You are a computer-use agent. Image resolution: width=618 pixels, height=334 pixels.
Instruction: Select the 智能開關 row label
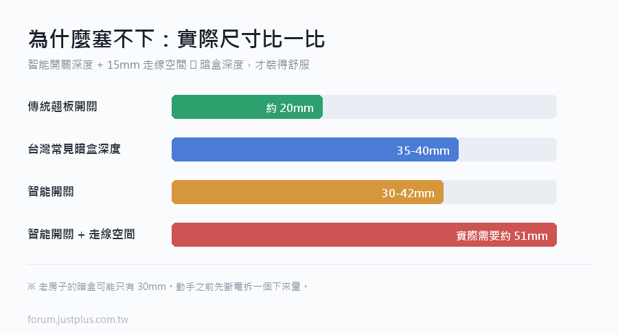pos(50,192)
